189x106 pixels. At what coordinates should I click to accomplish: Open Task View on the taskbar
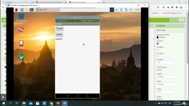17,103
